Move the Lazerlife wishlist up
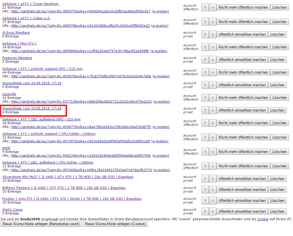 pyautogui.click(x=205, y=98)
